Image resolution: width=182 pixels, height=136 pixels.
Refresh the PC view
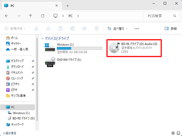tap(43, 16)
